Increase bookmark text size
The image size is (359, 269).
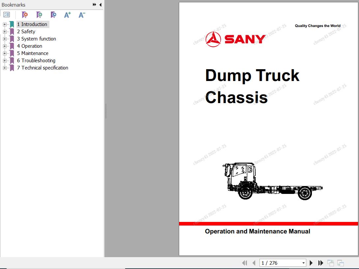[x=67, y=15]
